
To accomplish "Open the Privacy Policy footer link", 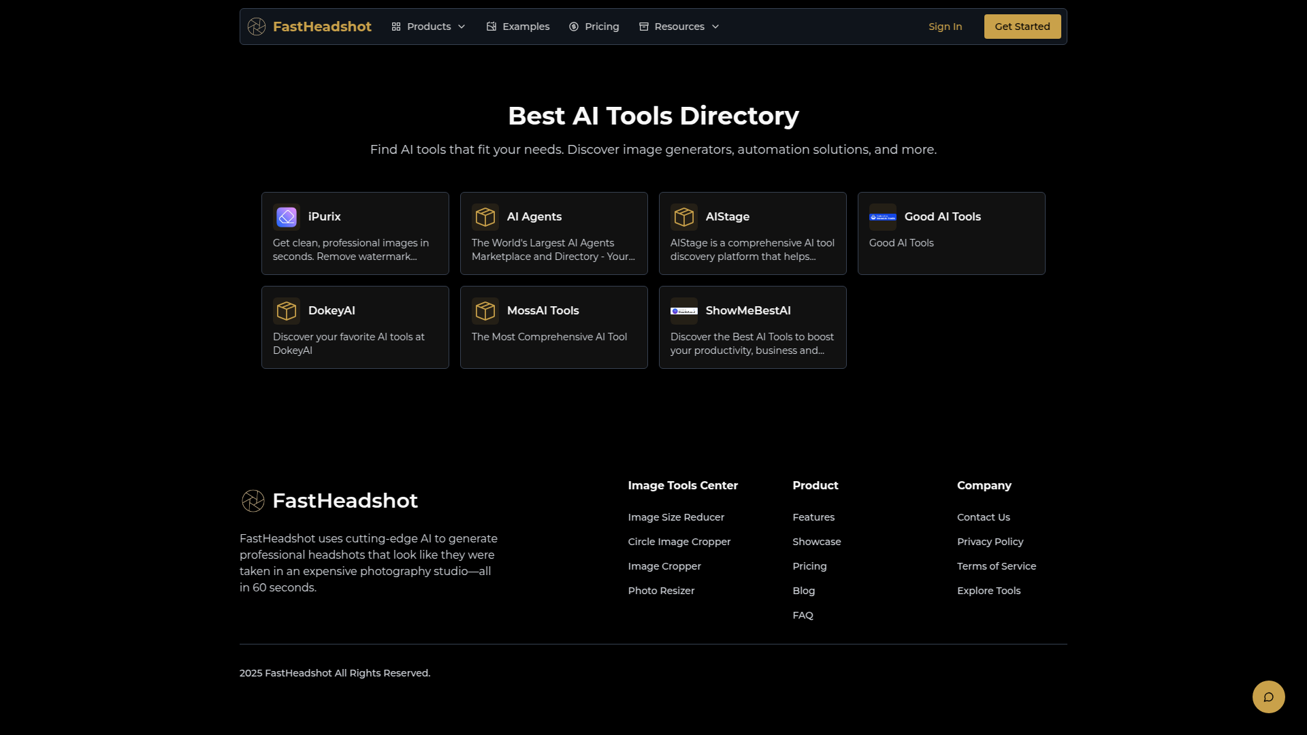I will click(990, 542).
